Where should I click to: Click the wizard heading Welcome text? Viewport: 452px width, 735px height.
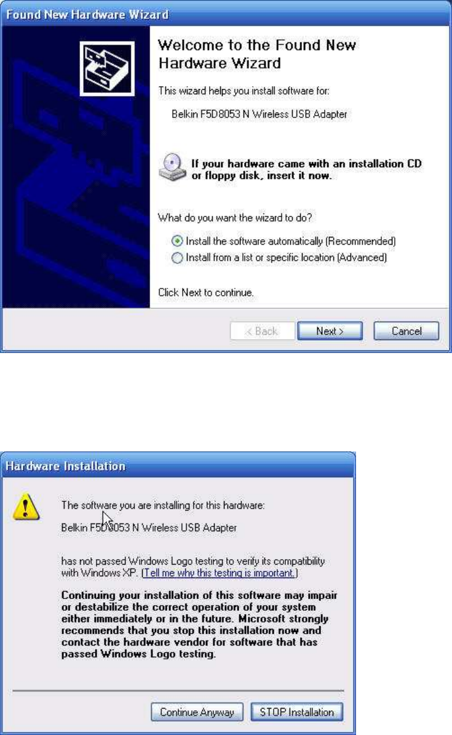click(257, 54)
